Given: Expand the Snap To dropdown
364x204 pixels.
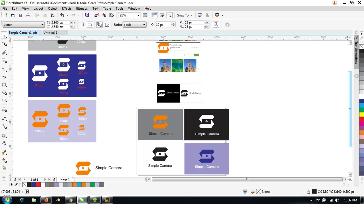Looking at the screenshot, I should point(191,15).
